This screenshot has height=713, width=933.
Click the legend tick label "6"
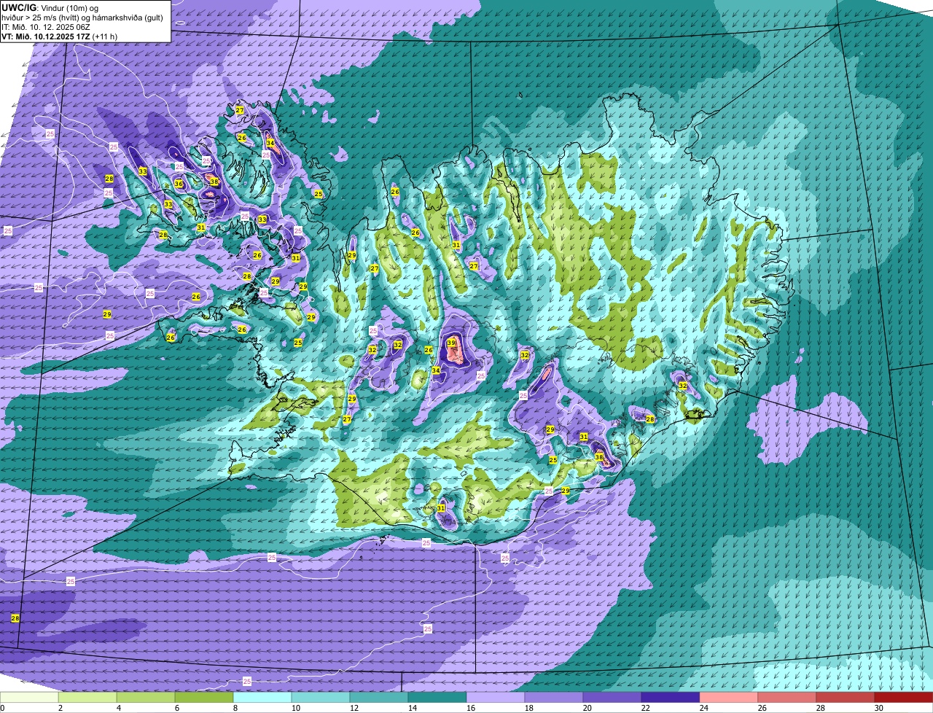tap(177, 708)
